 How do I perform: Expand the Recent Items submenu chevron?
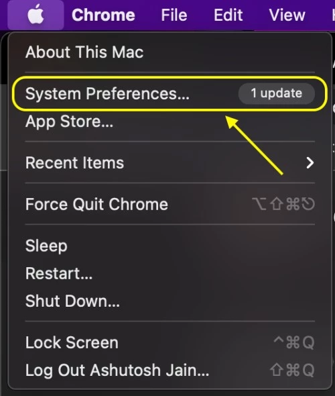[x=310, y=162]
